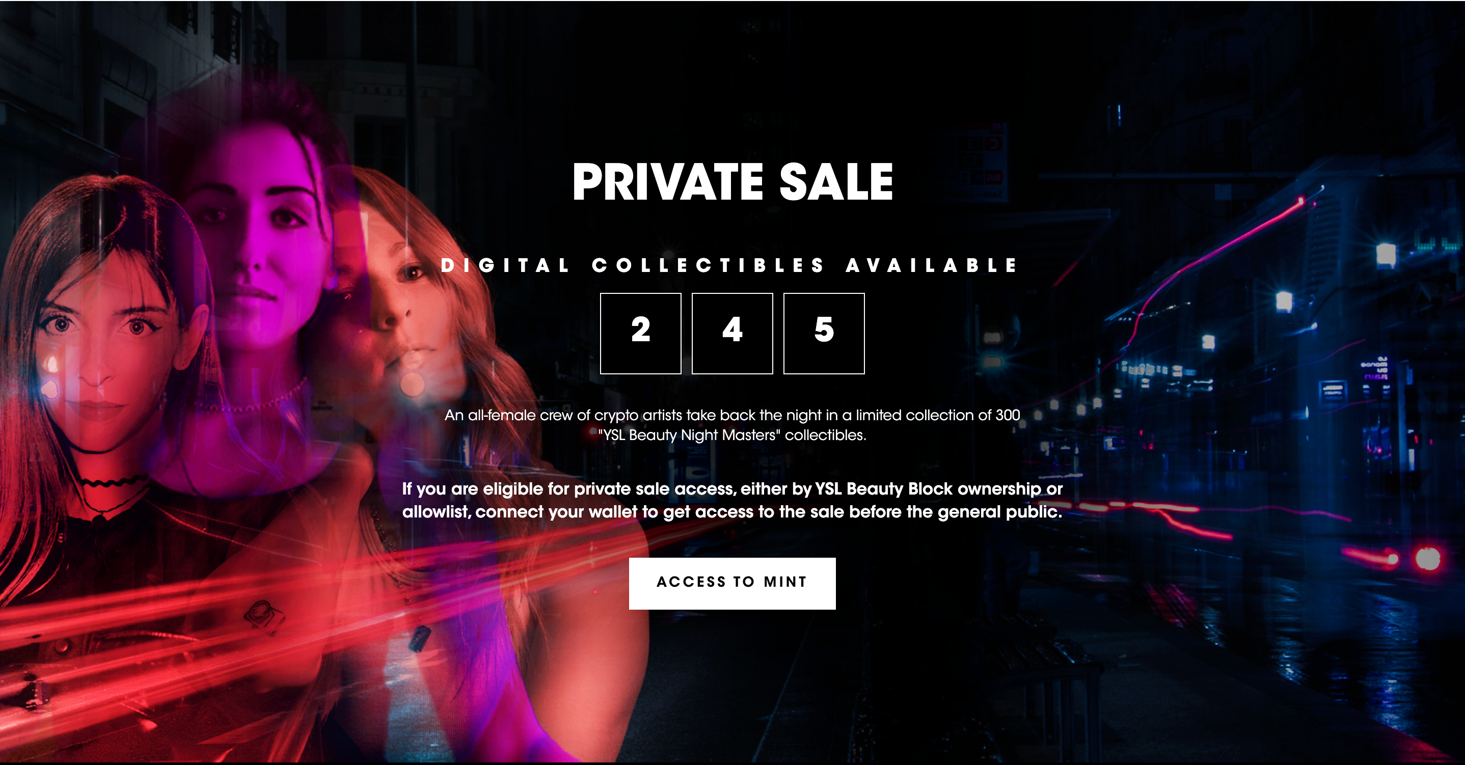Click the "YSL Beauty Block ownership" text

(928, 488)
